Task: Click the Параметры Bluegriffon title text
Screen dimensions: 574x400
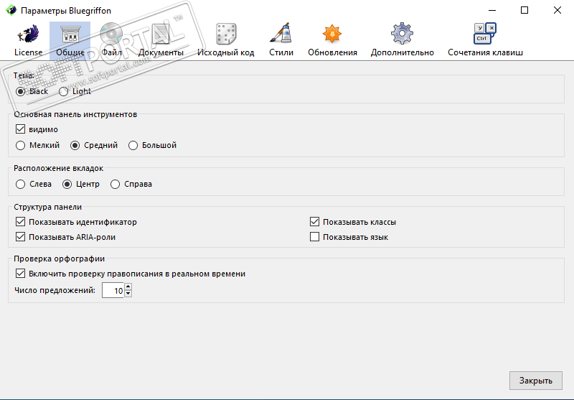Action: [66, 11]
